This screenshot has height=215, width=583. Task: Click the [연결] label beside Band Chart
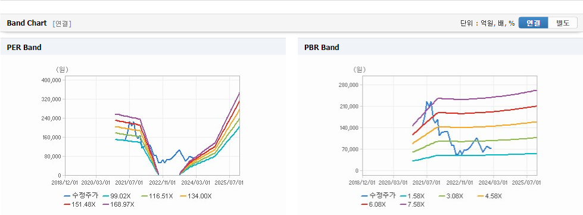pos(62,23)
